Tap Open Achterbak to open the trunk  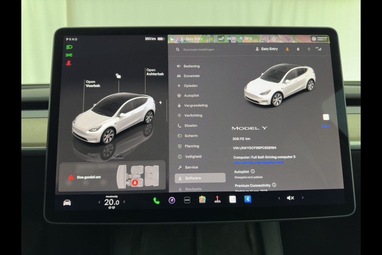pos(155,72)
